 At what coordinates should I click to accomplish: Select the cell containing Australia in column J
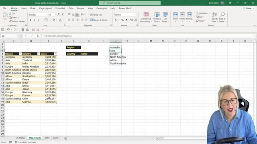[x=116, y=47]
